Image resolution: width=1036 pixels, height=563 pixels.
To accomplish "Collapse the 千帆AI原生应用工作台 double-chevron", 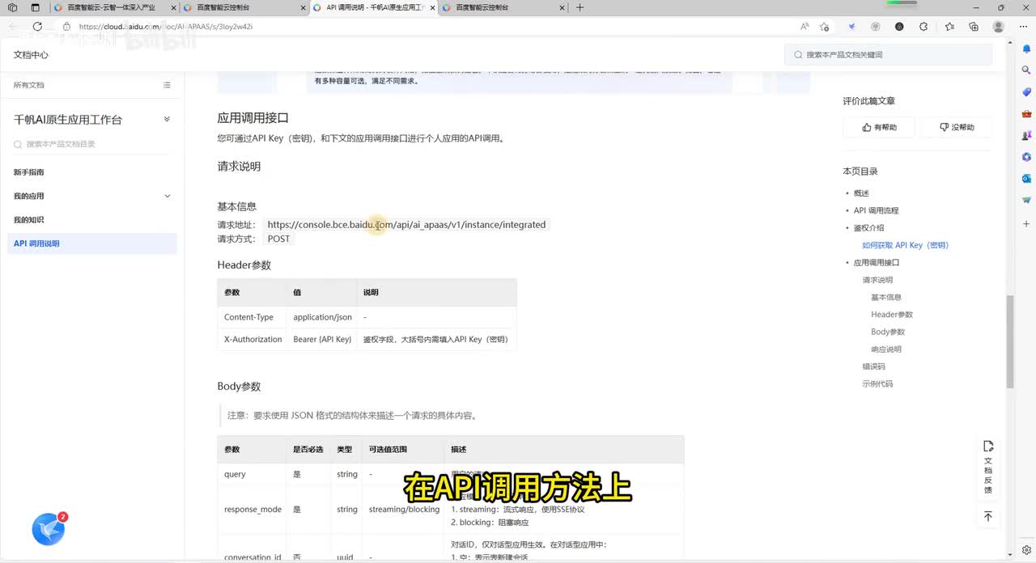I will click(x=167, y=120).
